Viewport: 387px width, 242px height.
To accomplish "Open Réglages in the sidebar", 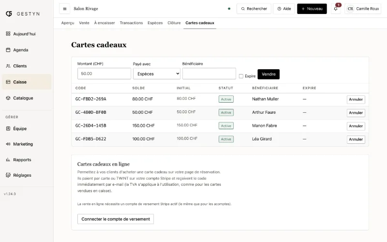I will (x=27, y=175).
